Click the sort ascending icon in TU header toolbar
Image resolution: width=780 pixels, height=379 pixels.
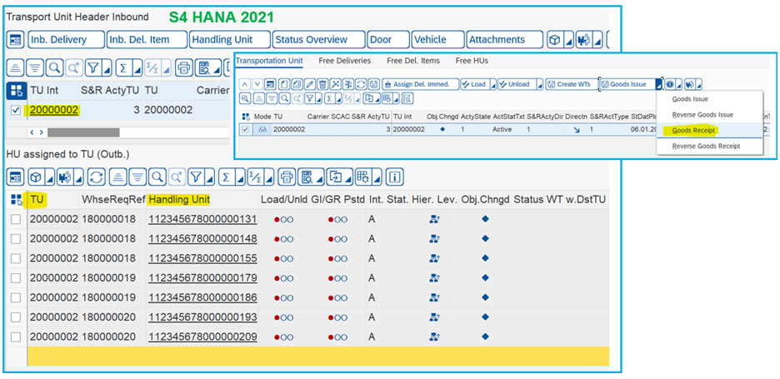pyautogui.click(x=16, y=67)
